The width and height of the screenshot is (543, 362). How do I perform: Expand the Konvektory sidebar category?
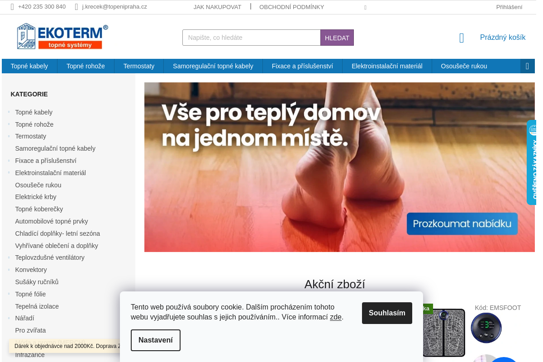pyautogui.click(x=9, y=270)
